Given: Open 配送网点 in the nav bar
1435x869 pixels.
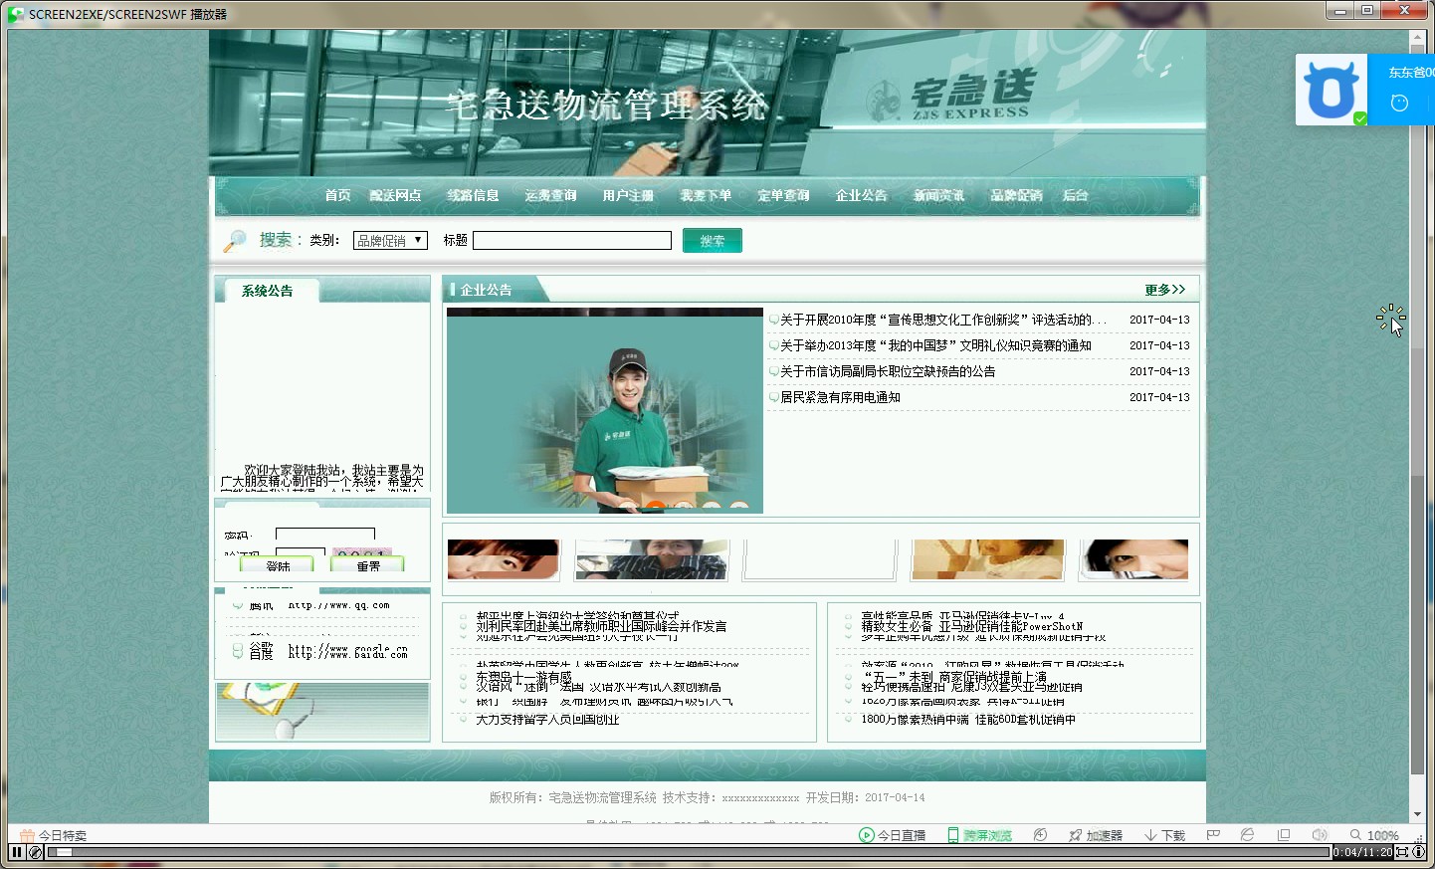Looking at the screenshot, I should coord(395,195).
